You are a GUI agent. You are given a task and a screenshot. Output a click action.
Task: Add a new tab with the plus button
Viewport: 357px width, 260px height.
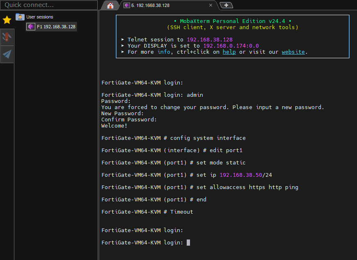click(226, 5)
